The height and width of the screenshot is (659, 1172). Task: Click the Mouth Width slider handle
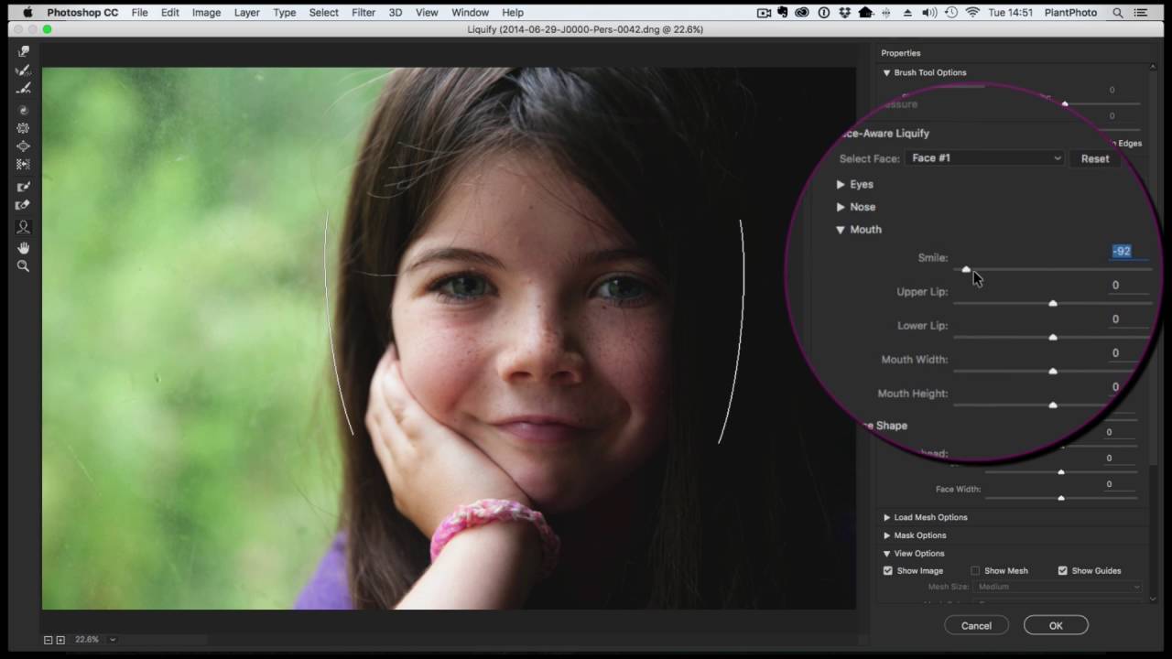tap(1053, 371)
